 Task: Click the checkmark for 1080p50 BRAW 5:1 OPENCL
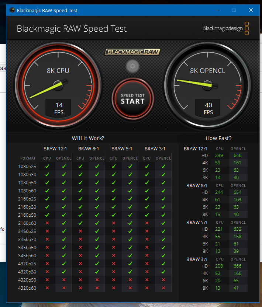(130, 182)
